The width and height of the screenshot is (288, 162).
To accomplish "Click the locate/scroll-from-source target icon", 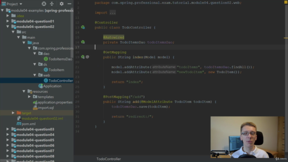I will coord(44,4).
